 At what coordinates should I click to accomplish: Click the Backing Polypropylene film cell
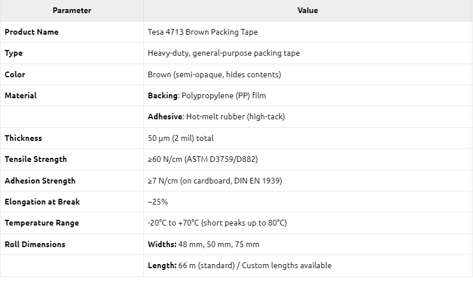tap(308, 95)
